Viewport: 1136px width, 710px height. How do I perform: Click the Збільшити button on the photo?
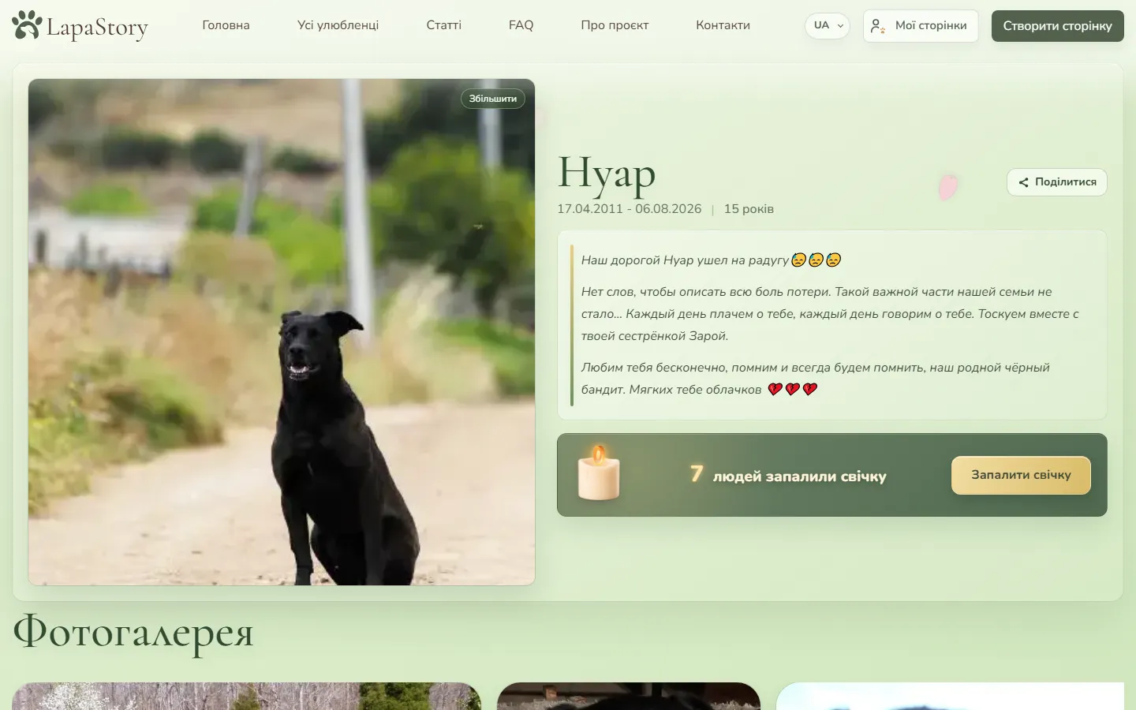[x=493, y=99]
